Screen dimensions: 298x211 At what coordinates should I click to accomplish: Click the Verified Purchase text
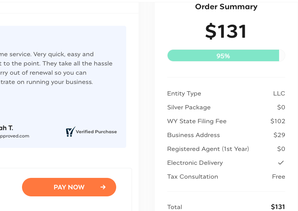[x=96, y=132]
